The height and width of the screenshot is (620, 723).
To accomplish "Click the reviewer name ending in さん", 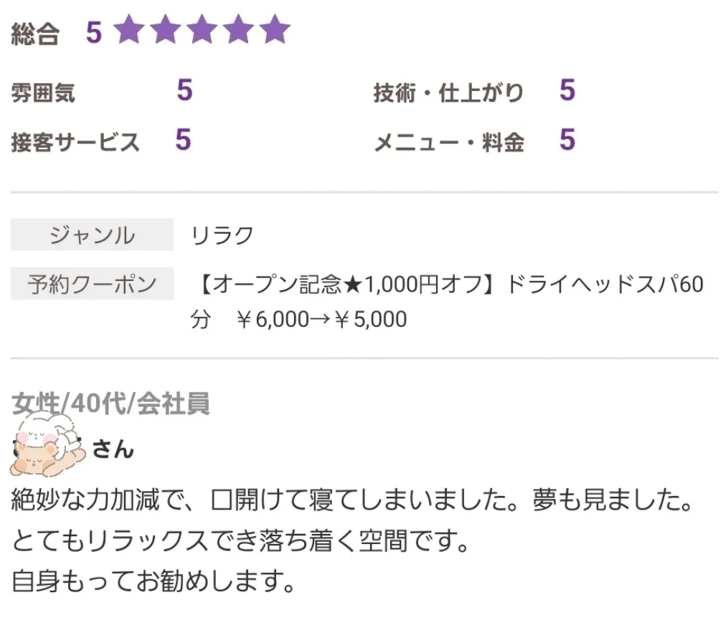I will [74, 448].
